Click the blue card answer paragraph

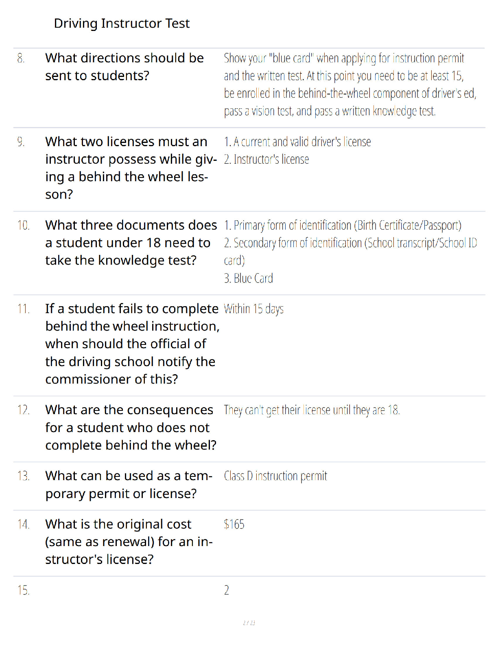coord(350,85)
